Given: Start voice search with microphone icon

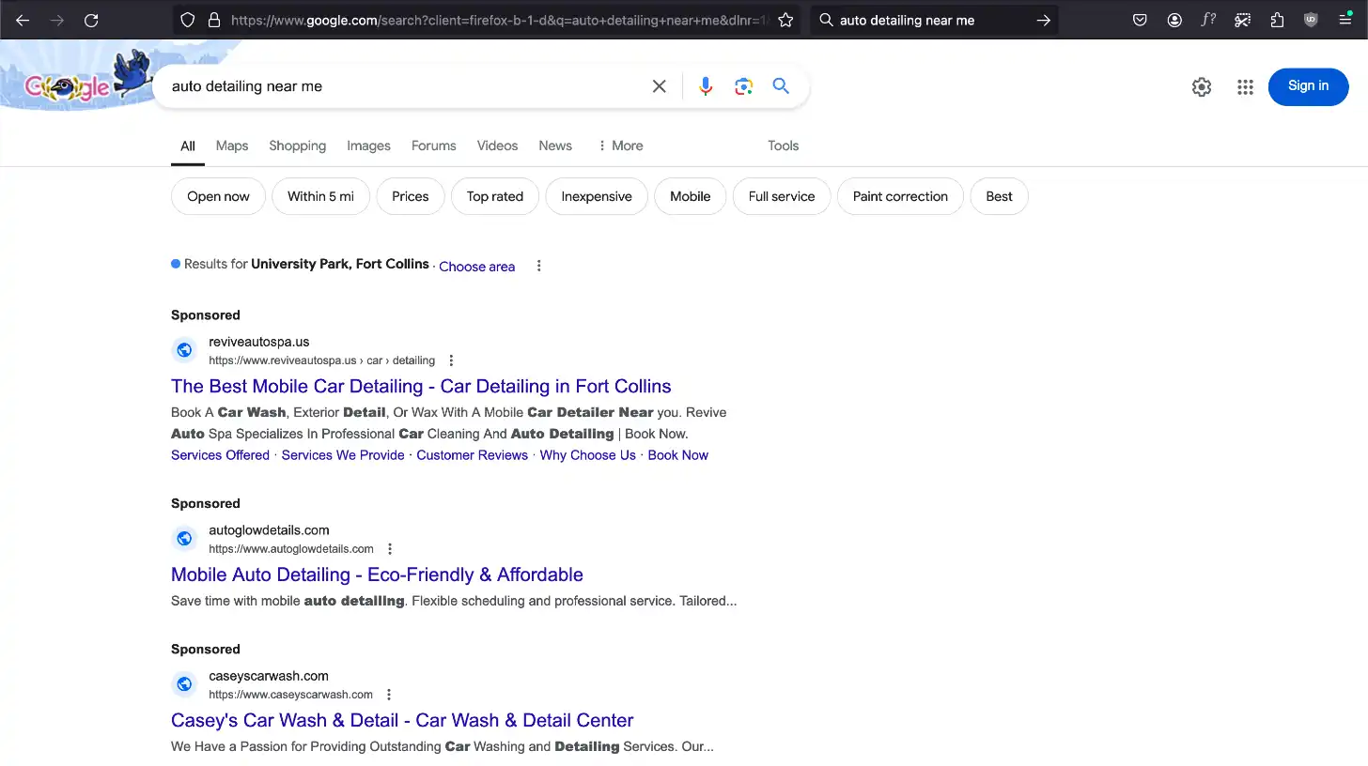Looking at the screenshot, I should tap(706, 86).
